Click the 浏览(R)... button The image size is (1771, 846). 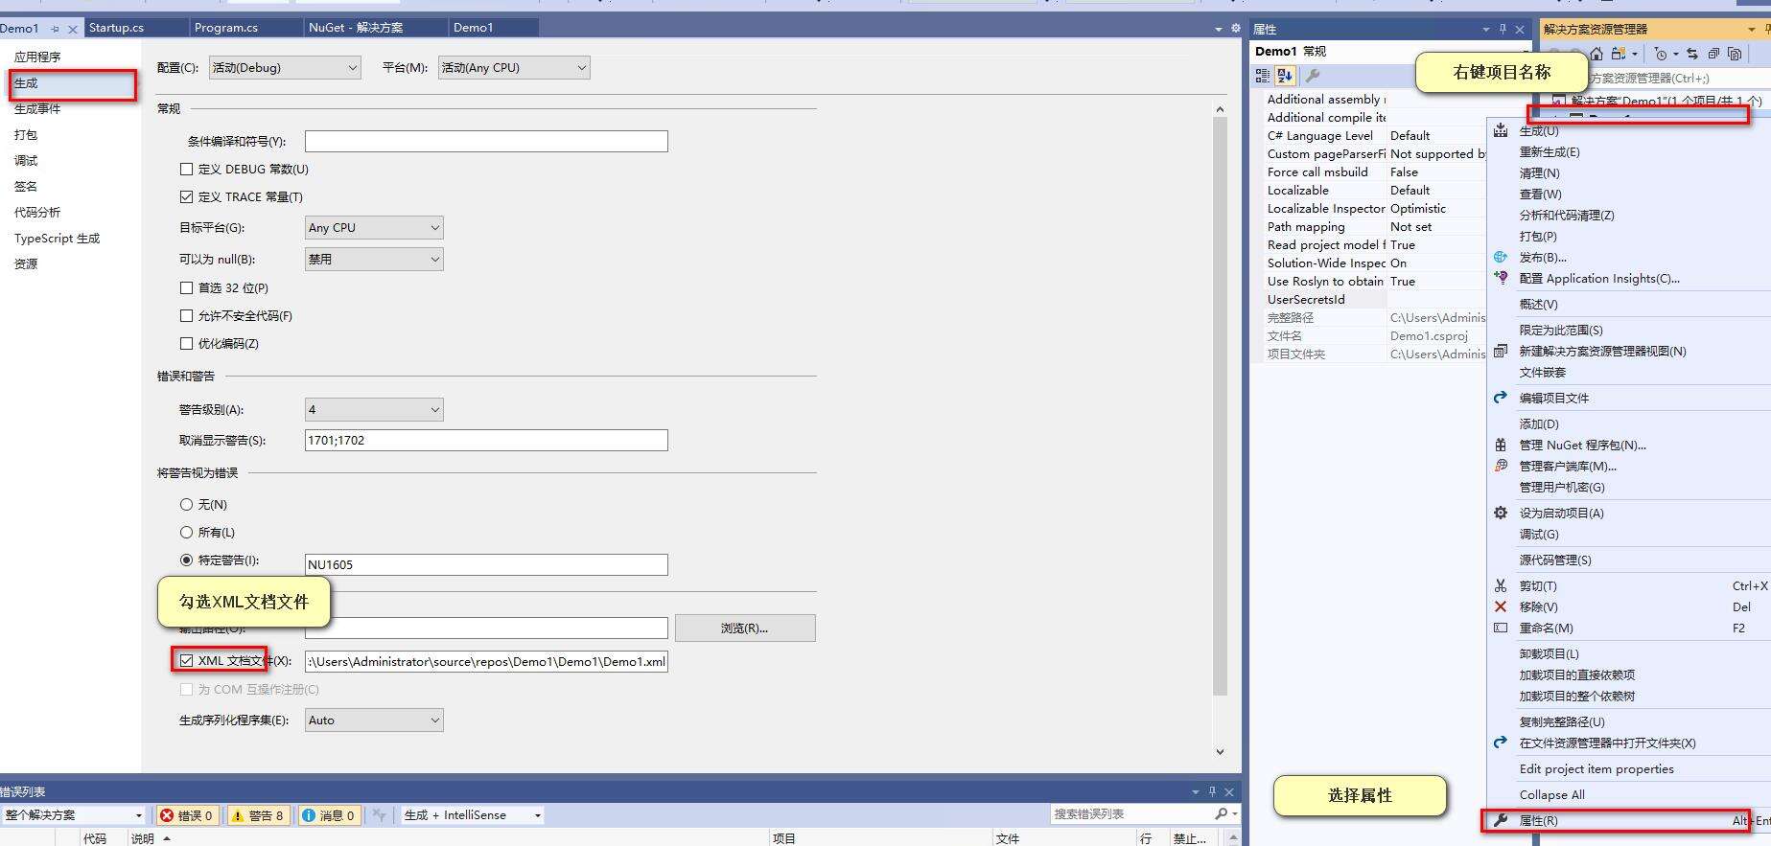tap(744, 629)
